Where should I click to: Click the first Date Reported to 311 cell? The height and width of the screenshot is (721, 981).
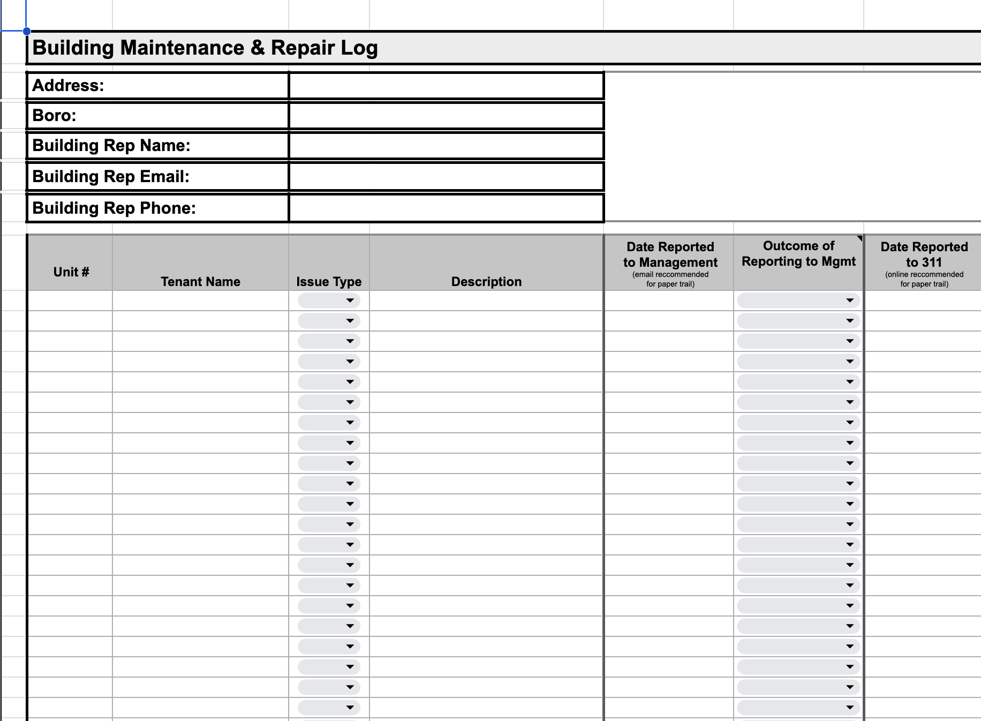click(x=923, y=301)
